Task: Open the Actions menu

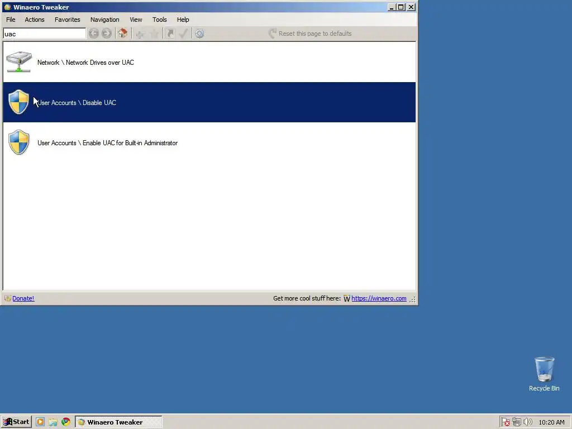Action: click(35, 20)
